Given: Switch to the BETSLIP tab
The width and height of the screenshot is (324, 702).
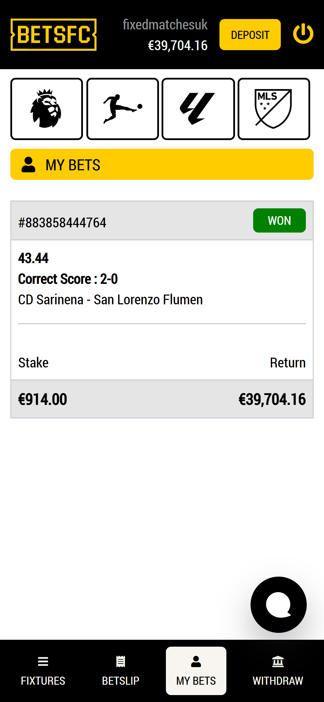Looking at the screenshot, I should coord(121,671).
